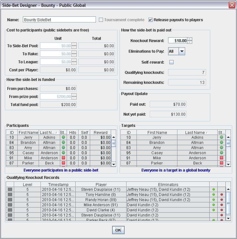This screenshot has height=239, width=237.
Task: Check the Tournament complete checkbox
Action: pyautogui.click(x=101, y=20)
